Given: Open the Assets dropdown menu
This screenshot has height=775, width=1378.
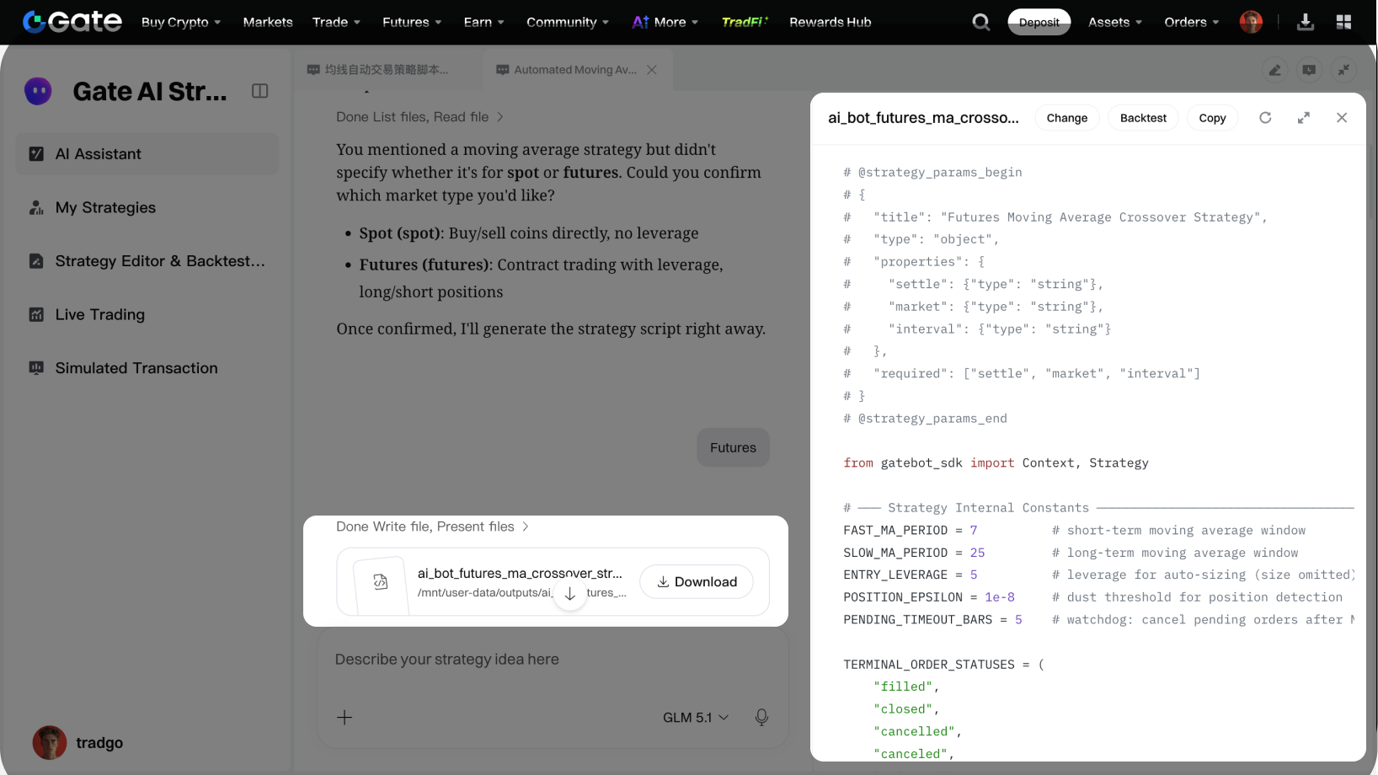Looking at the screenshot, I should click(1115, 22).
